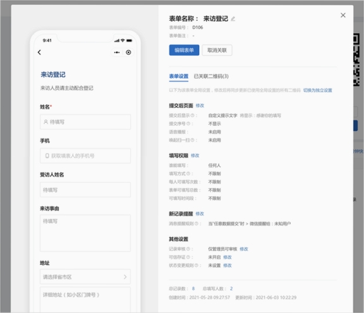Click the 切换为独立设置 link
The image size is (364, 313).
[x=318, y=90]
